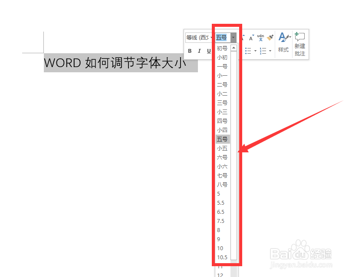Toggle italic formatting
352x277 pixels.
199,51
